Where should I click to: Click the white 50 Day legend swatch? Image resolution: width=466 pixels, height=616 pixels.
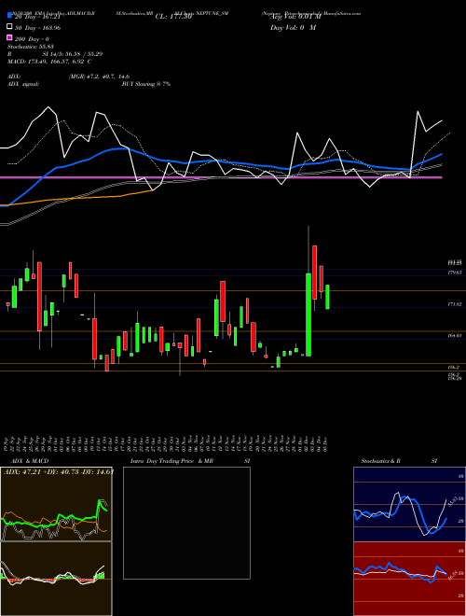point(9,27)
